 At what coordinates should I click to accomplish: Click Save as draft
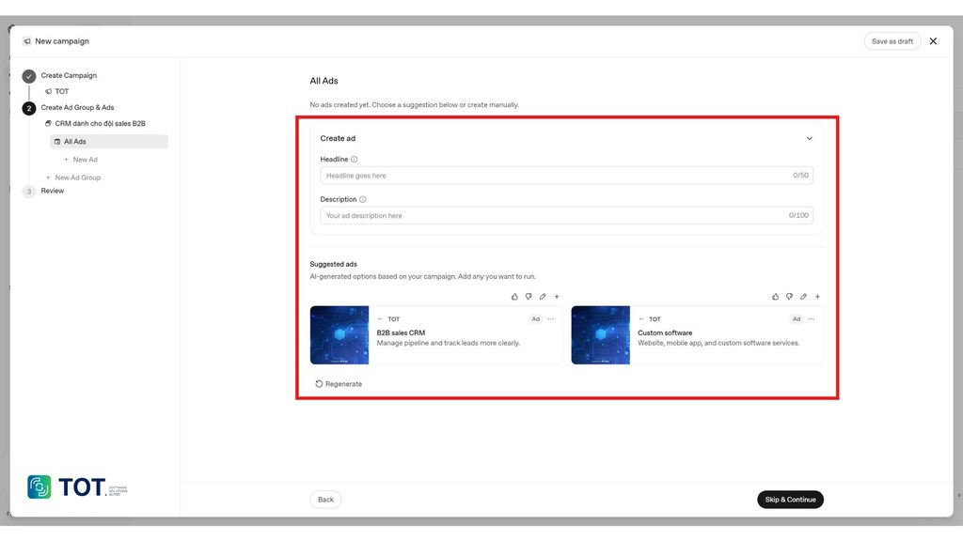pos(892,41)
